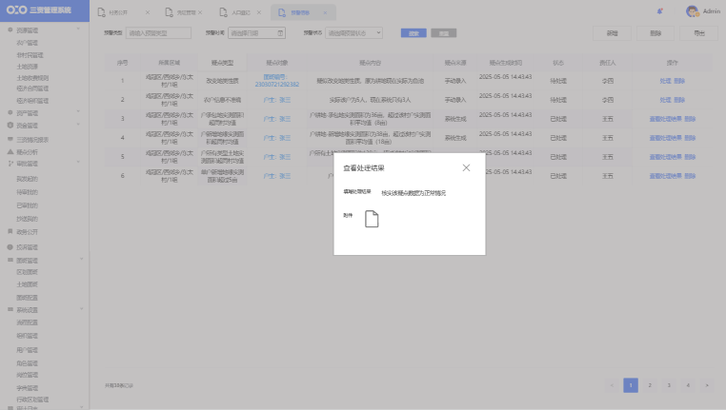Click the gray 重置 button
The width and height of the screenshot is (726, 410).
click(444, 33)
